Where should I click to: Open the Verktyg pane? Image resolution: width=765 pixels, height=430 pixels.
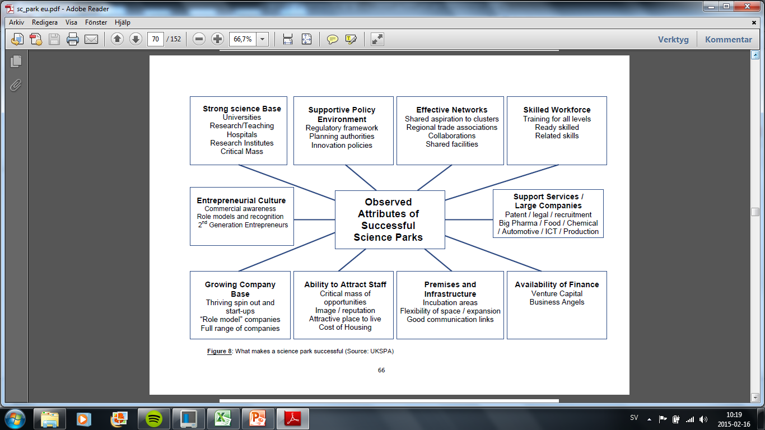pos(673,40)
